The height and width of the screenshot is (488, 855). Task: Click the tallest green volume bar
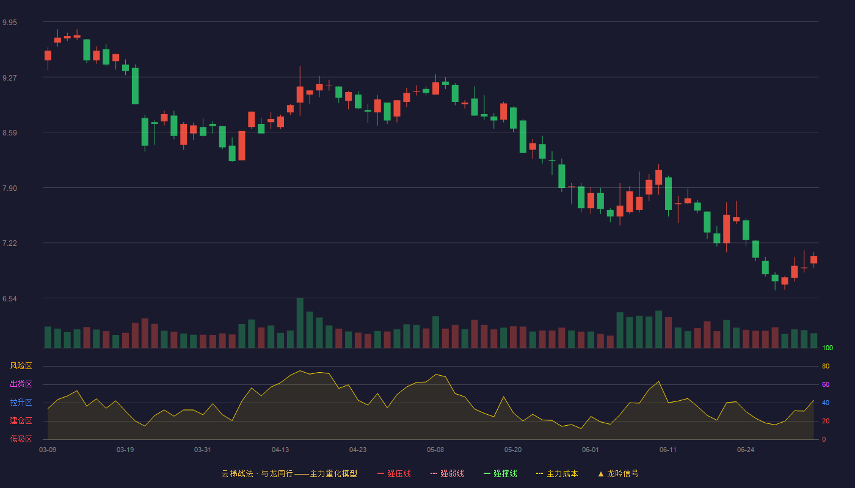click(x=300, y=323)
